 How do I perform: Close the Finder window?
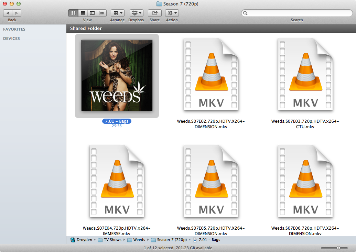click(x=5, y=4)
